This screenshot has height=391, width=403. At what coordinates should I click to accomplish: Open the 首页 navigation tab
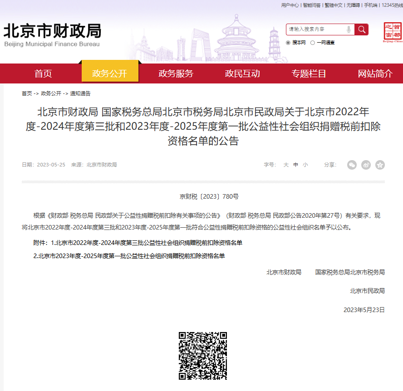click(x=43, y=73)
